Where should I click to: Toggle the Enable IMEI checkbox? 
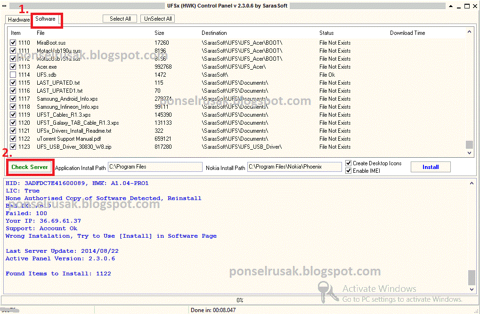point(349,171)
